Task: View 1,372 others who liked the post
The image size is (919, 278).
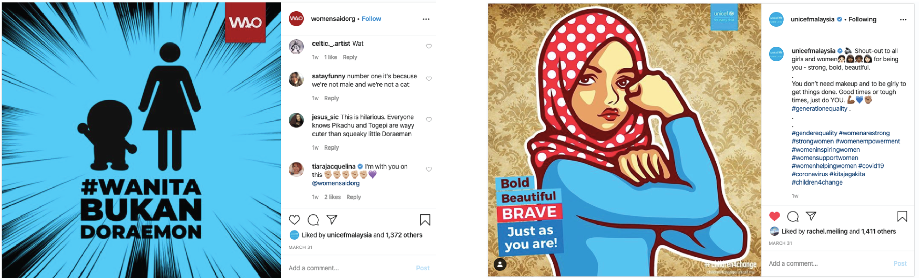Action: point(404,235)
